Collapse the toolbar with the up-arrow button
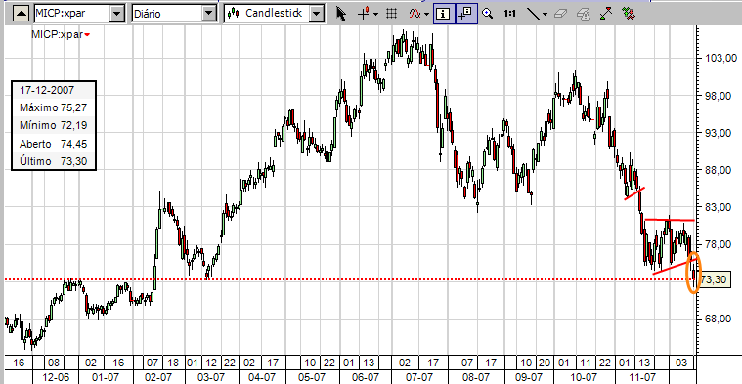The width and height of the screenshot is (742, 384). 21,14
